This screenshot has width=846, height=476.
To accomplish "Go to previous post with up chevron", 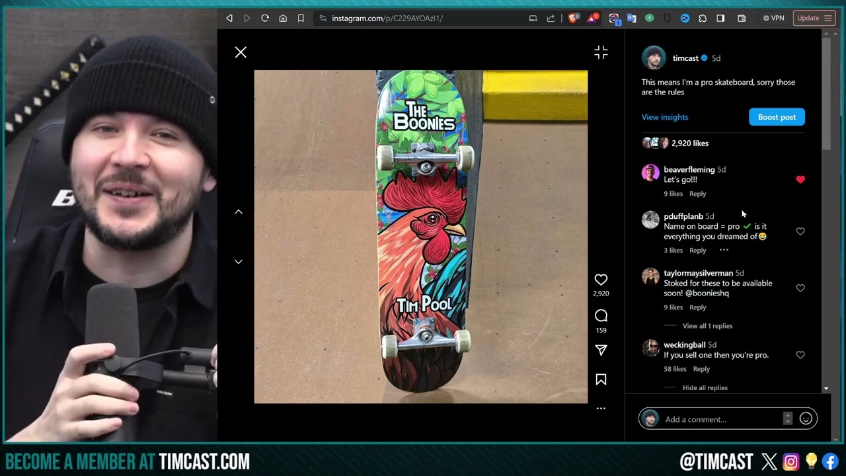I will [239, 212].
